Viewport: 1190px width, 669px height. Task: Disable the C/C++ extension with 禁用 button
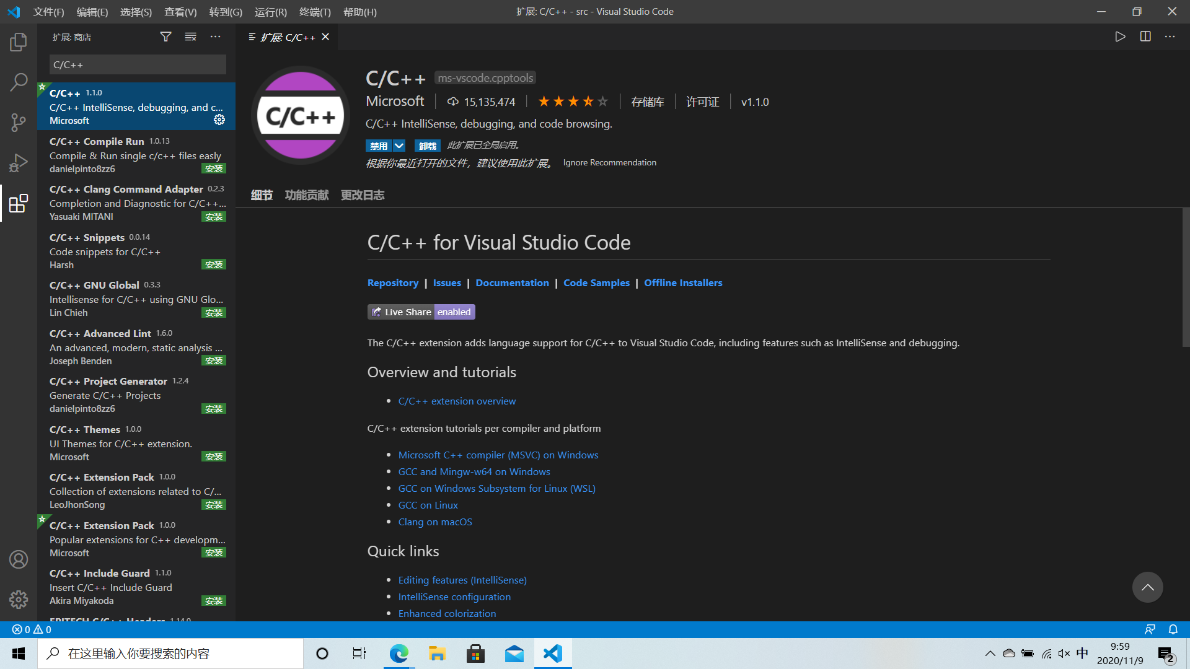(x=378, y=146)
